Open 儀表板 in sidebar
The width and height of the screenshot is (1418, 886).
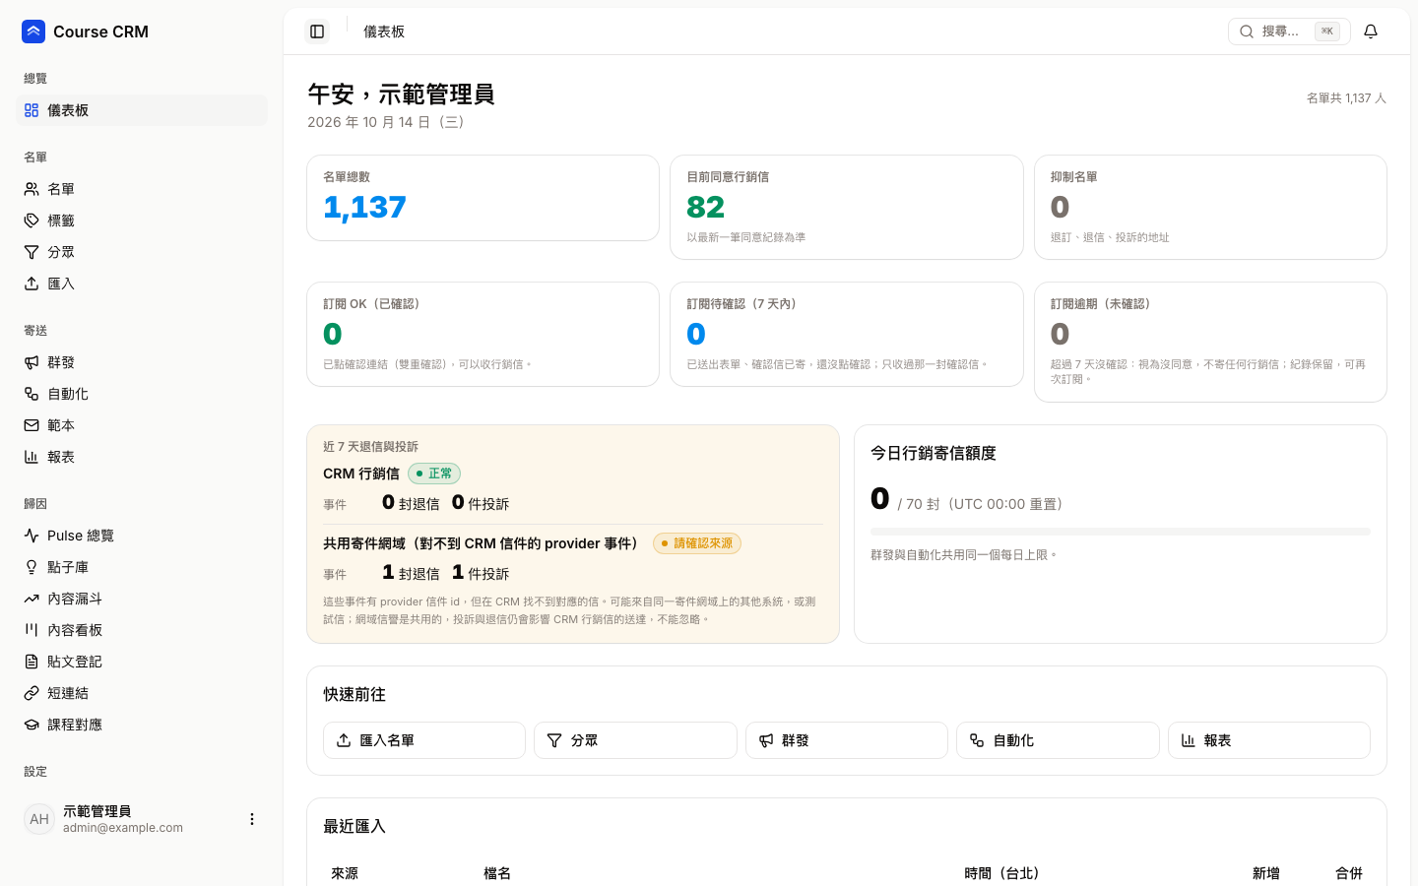pos(142,110)
